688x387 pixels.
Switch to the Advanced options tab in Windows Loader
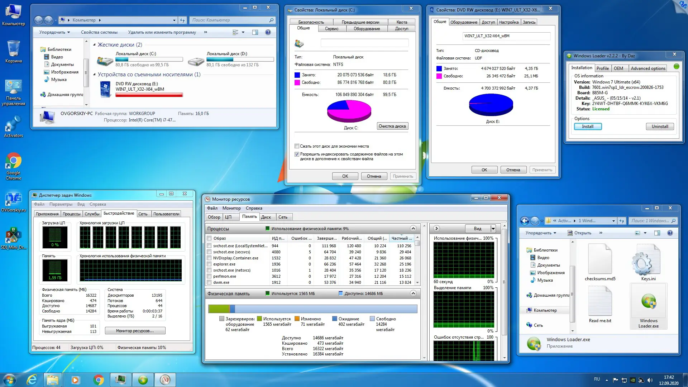(x=648, y=68)
